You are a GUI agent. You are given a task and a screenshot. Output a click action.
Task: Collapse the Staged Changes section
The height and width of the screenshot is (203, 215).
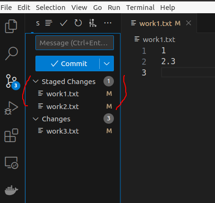tap(35, 81)
